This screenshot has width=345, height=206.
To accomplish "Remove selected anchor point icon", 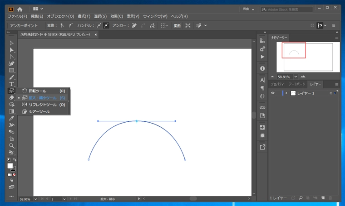I will pyautogui.click(x=134, y=25).
